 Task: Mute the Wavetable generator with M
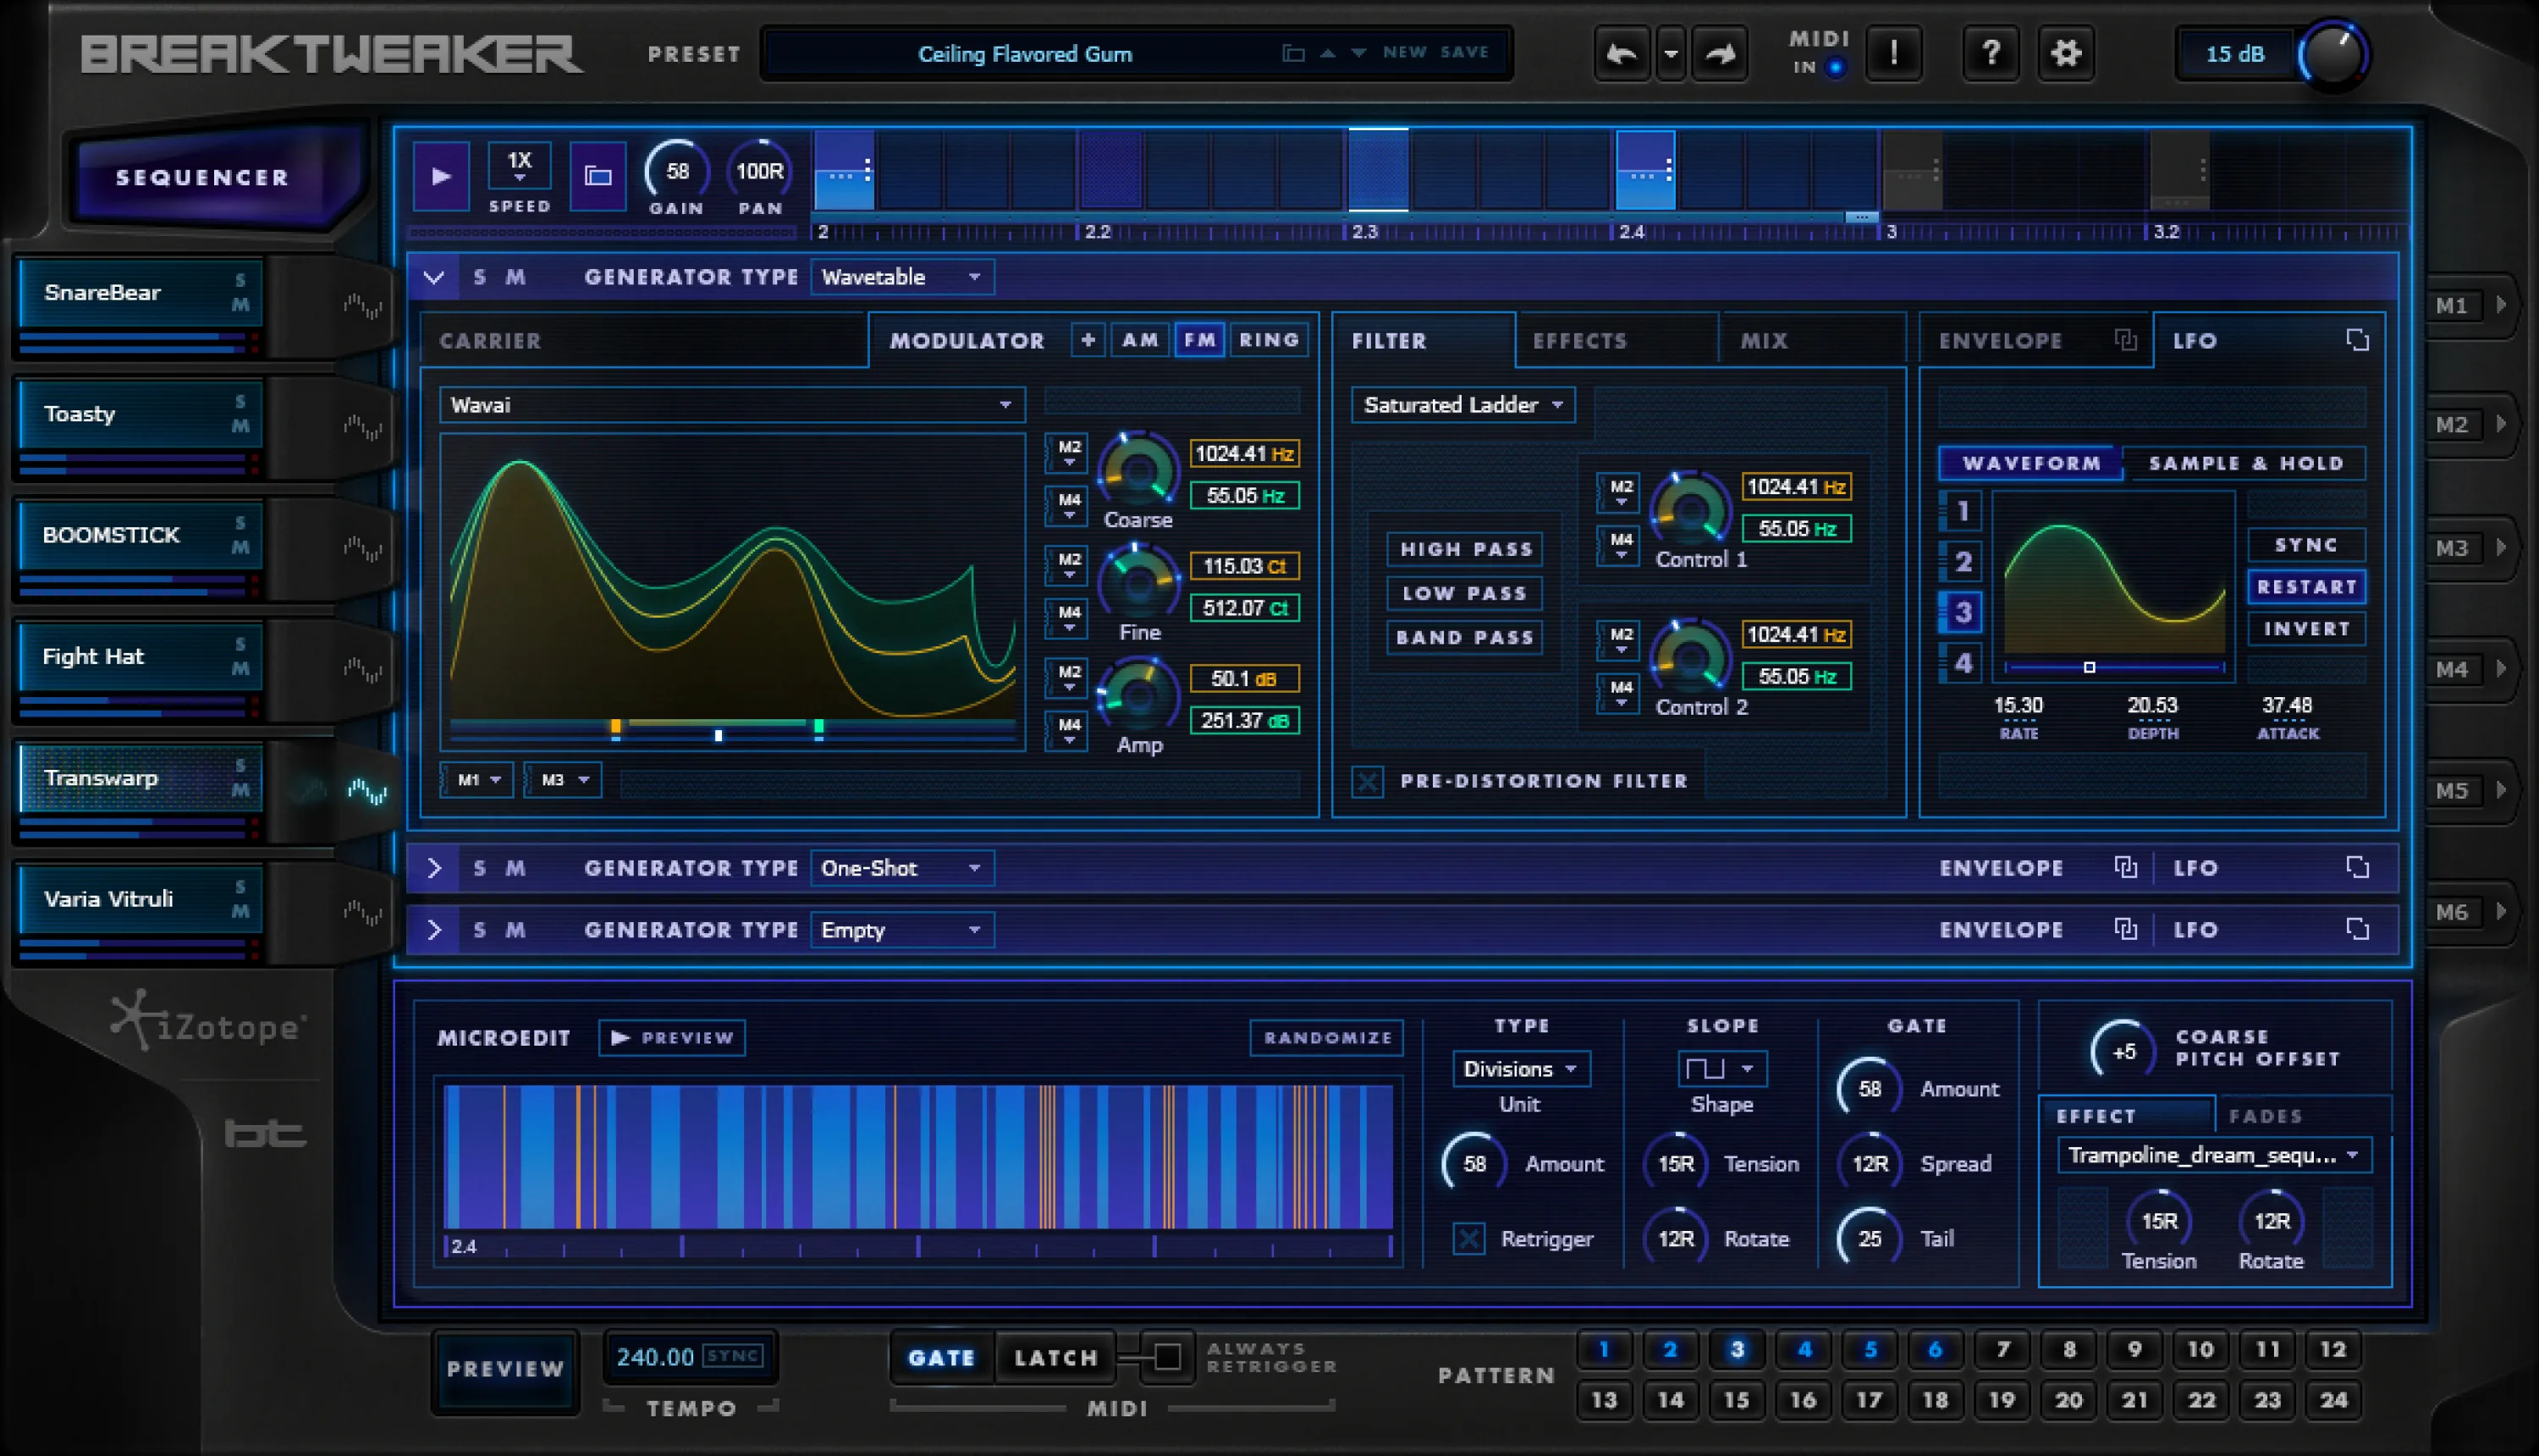click(515, 277)
